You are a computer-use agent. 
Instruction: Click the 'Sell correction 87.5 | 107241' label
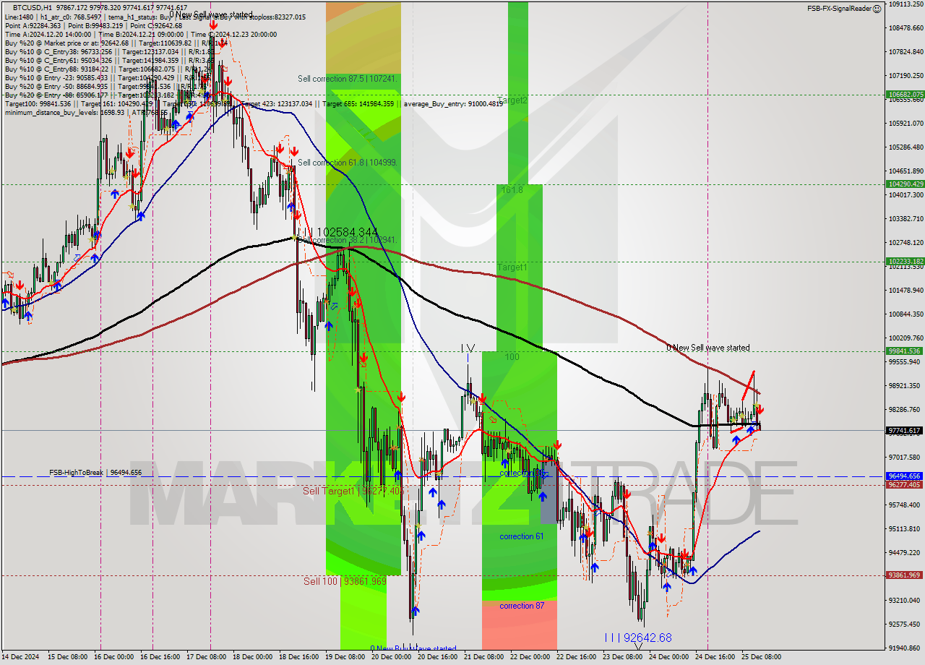pyautogui.click(x=348, y=78)
